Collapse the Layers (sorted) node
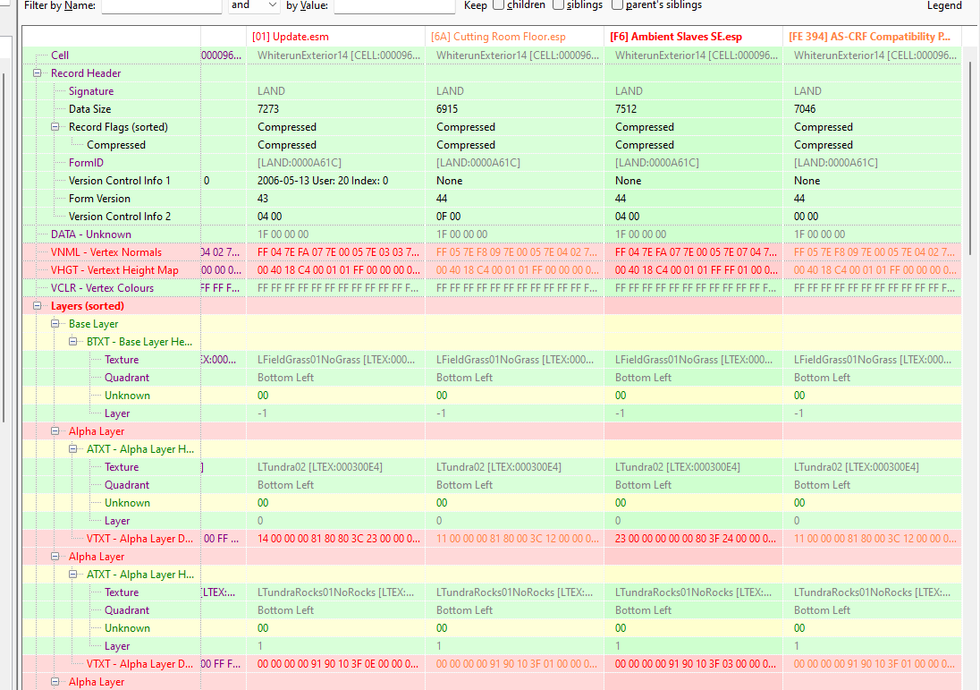This screenshot has height=690, width=980. (x=37, y=306)
